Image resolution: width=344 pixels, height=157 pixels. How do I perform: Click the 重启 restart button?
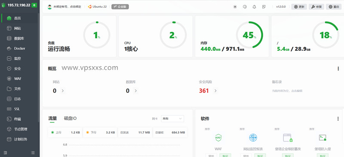pyautogui.click(x=334, y=7)
